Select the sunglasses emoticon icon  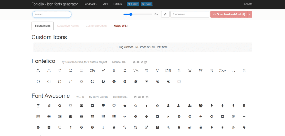pos(146,71)
